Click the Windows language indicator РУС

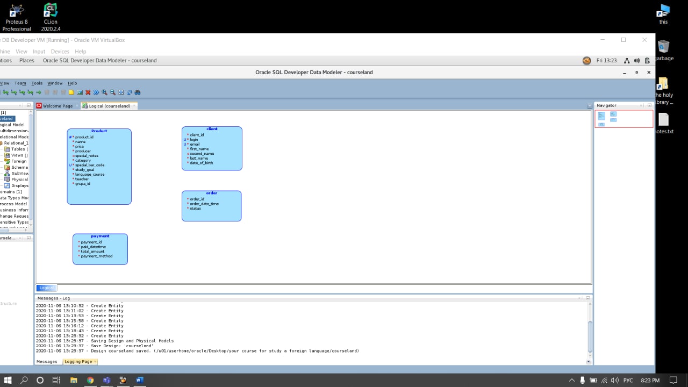628,380
